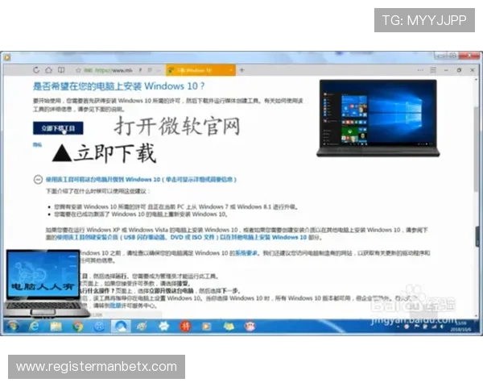483x387 pixels.
Task: Click the www.registermanbetx.com watermark link
Action: (97, 367)
